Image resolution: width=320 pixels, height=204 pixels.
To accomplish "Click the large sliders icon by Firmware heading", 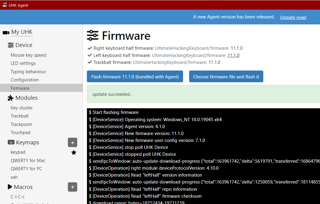I will click(x=93, y=36).
